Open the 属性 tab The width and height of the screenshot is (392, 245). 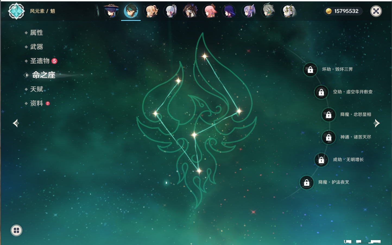point(36,33)
